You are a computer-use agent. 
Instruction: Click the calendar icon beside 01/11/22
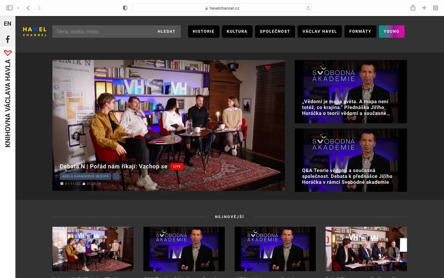pyautogui.click(x=62, y=184)
